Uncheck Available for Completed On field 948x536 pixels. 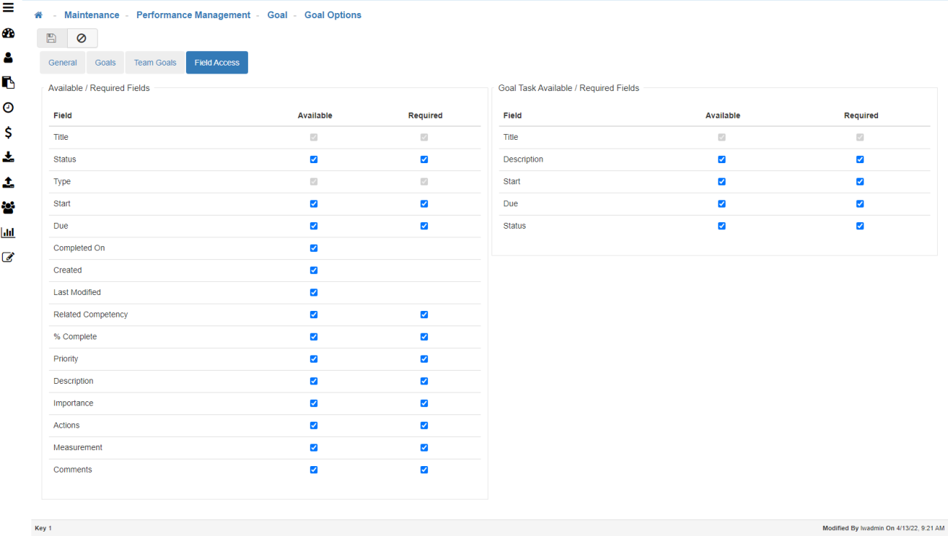coord(314,248)
